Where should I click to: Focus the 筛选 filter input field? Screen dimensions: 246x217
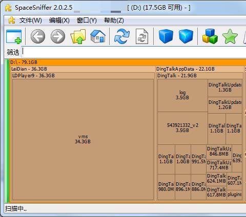point(133,52)
